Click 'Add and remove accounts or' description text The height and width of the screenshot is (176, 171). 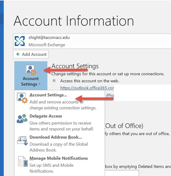tap(57, 102)
